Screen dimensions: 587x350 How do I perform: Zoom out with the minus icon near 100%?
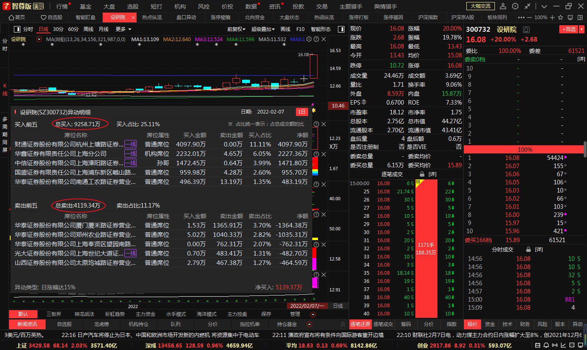(x=529, y=17)
